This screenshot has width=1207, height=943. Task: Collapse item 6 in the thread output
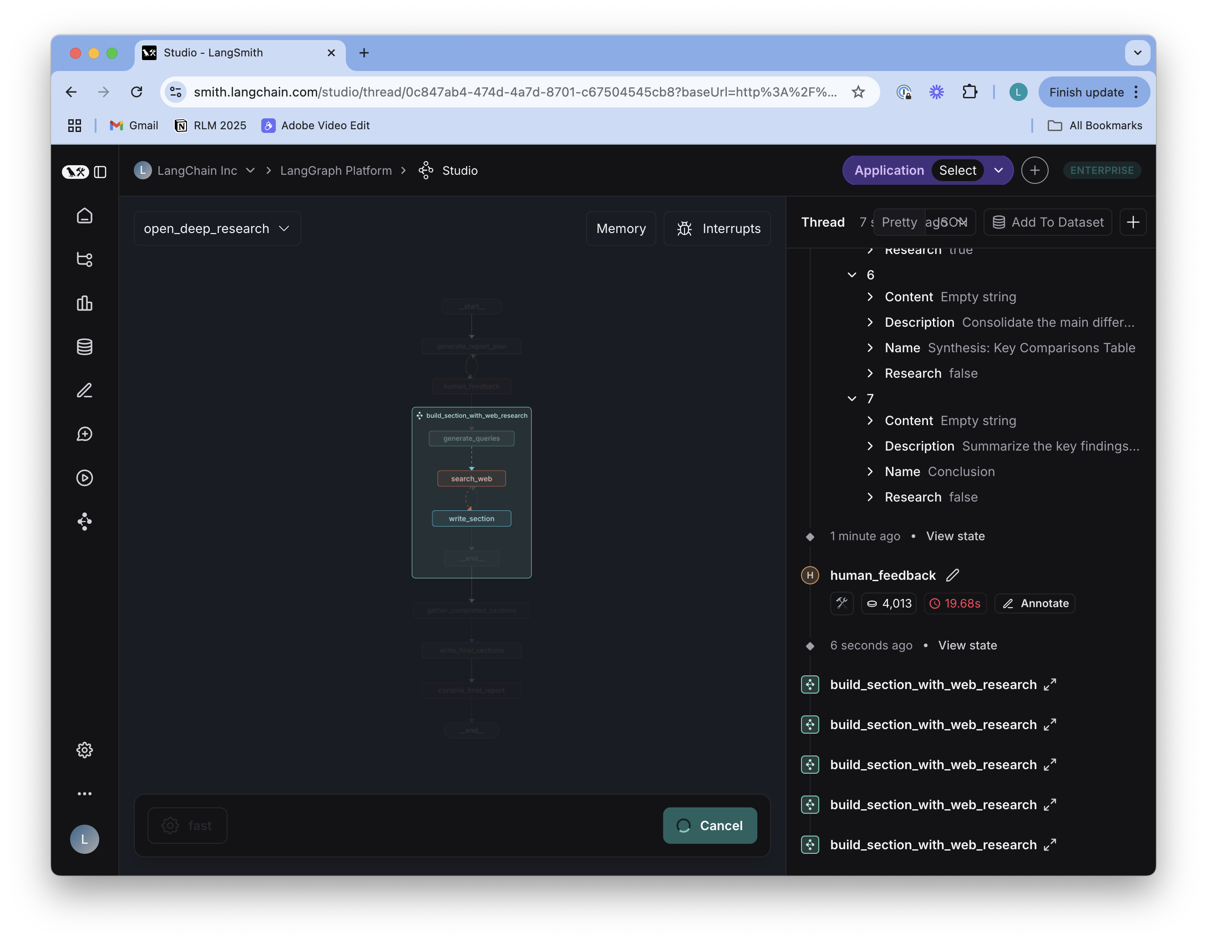click(851, 275)
